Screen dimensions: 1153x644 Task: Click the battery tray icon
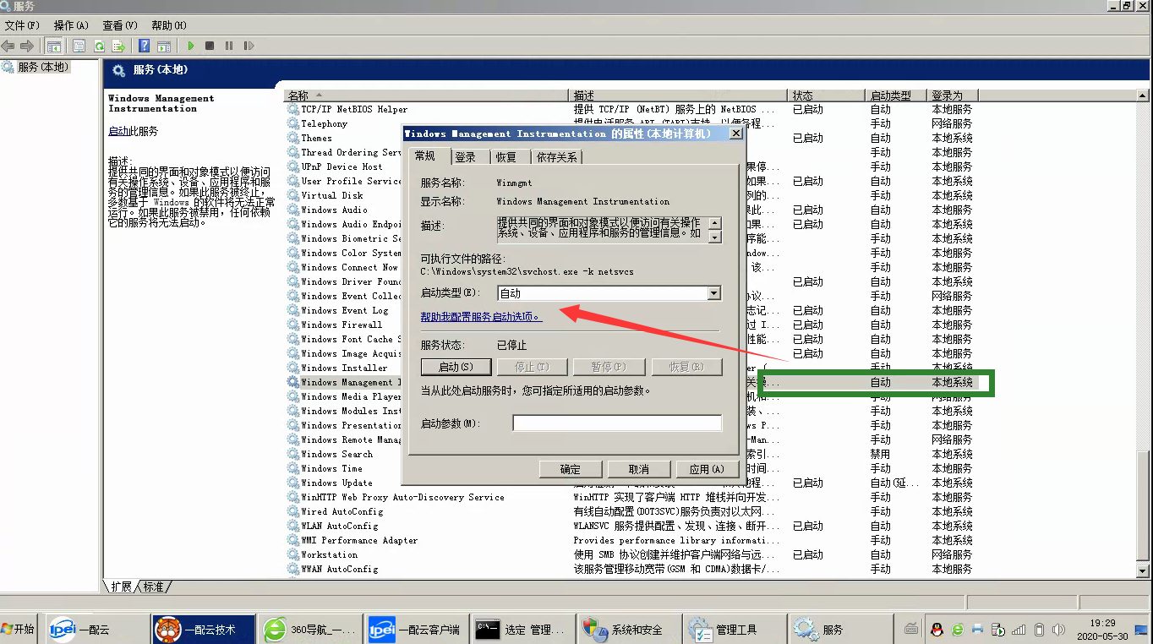pos(1039,630)
